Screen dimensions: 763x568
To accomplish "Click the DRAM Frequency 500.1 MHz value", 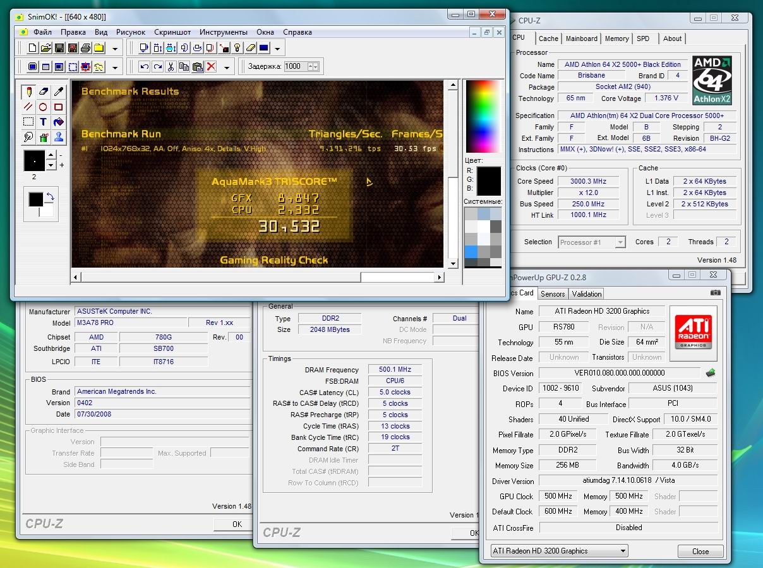I will pos(395,370).
